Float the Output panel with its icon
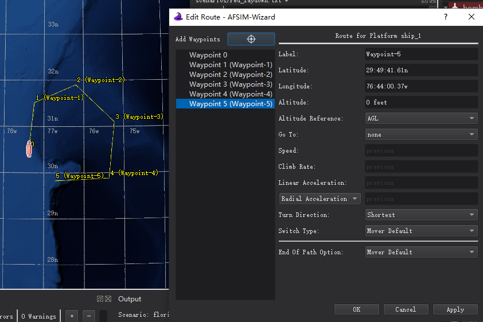Viewport: 483px width, 322px height. pyautogui.click(x=100, y=298)
